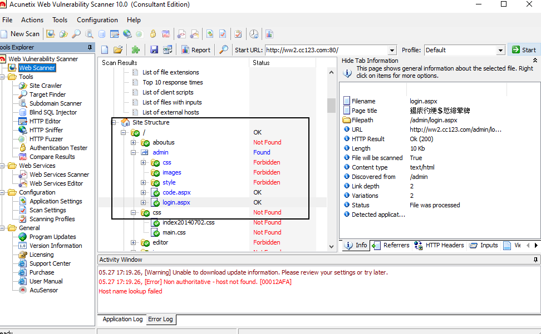
Task: Click the Start URL input field
Action: (326, 50)
